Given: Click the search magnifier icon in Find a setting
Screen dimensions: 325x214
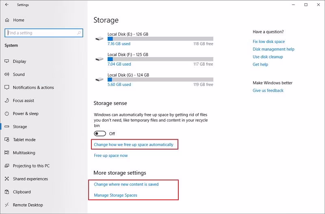Looking at the screenshot, I should pyautogui.click(x=80, y=33).
